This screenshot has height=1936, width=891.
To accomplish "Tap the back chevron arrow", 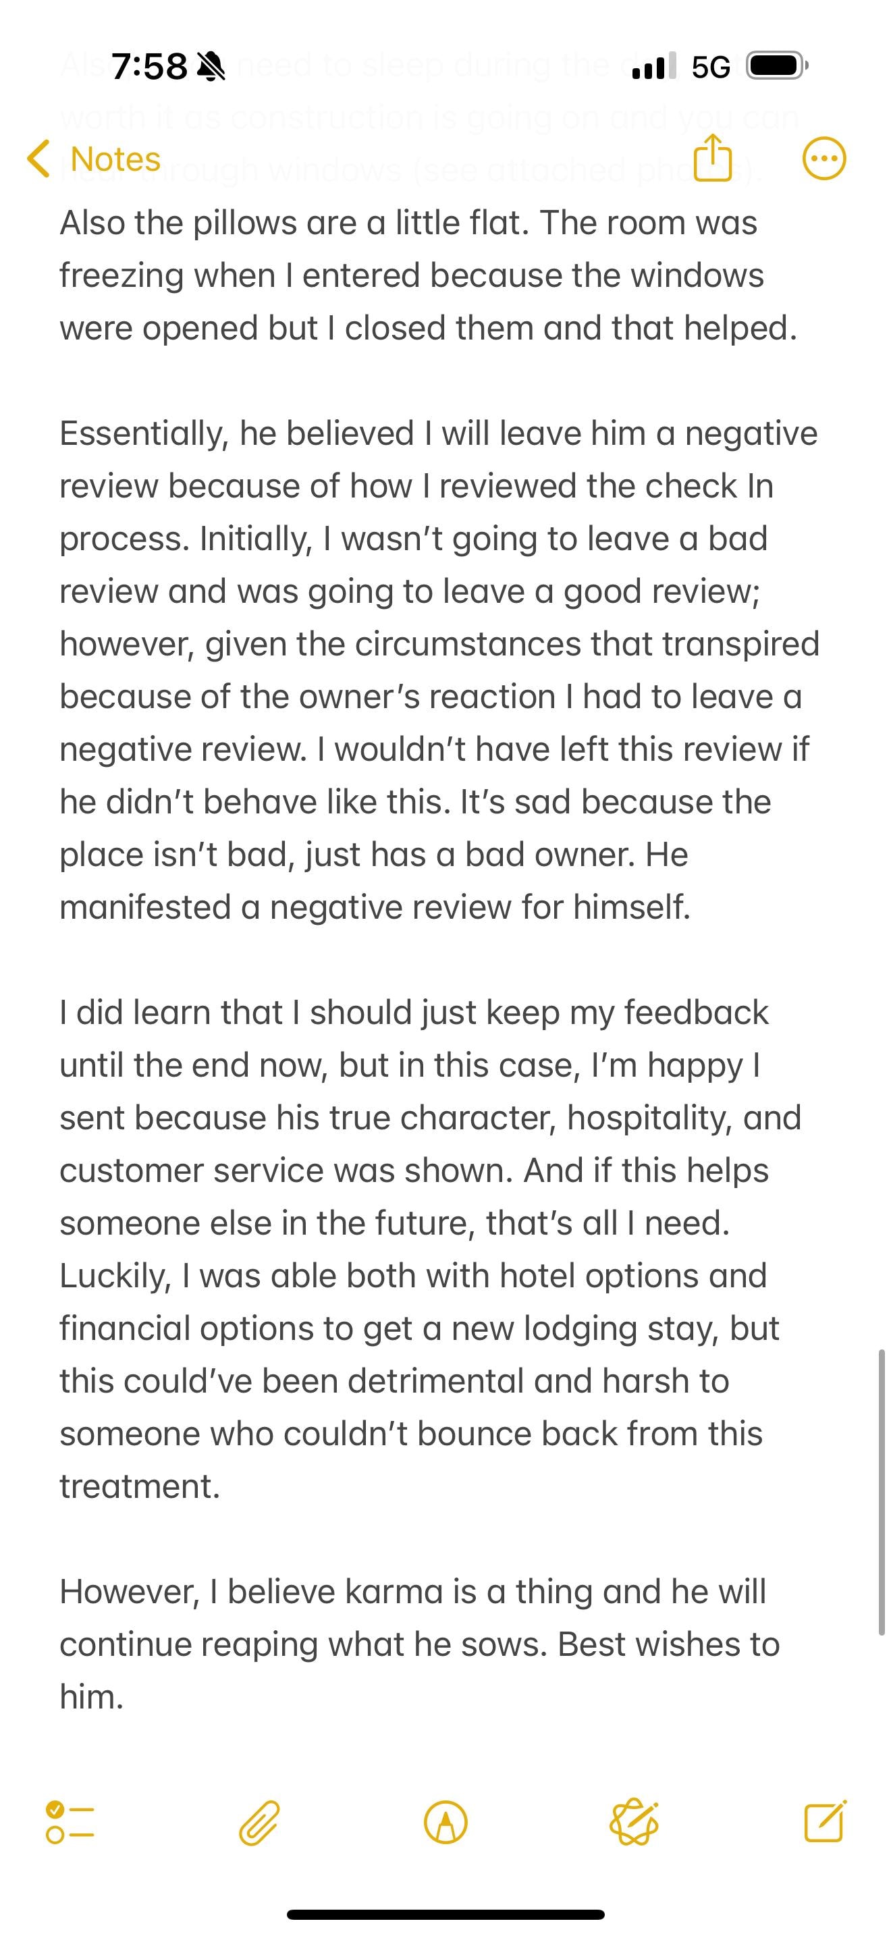I will point(38,159).
